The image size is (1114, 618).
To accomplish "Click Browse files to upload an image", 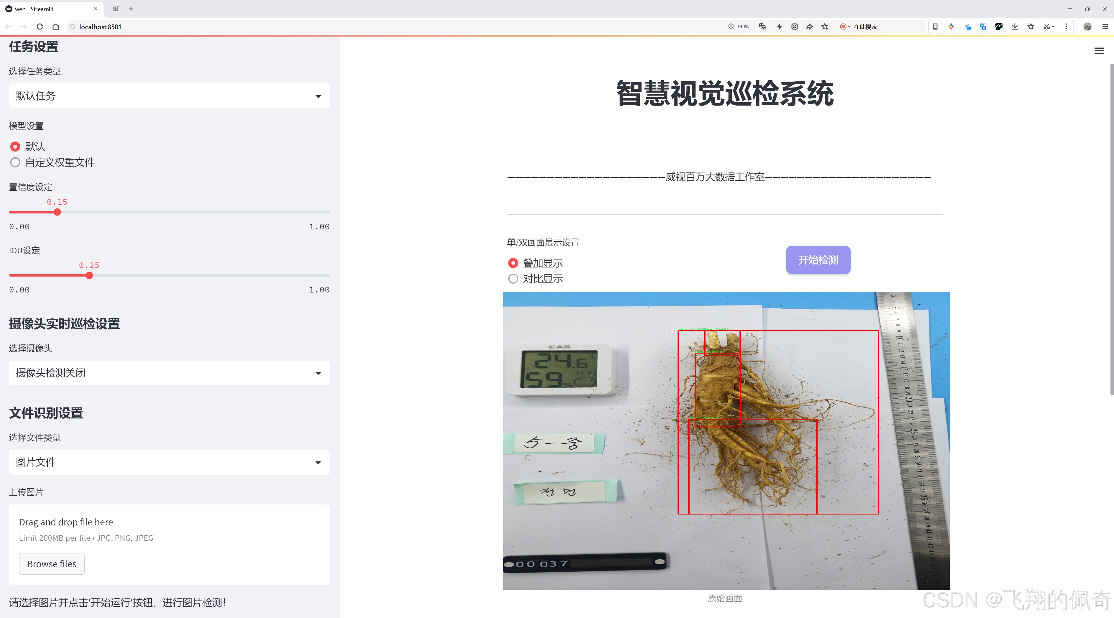I will [x=51, y=563].
